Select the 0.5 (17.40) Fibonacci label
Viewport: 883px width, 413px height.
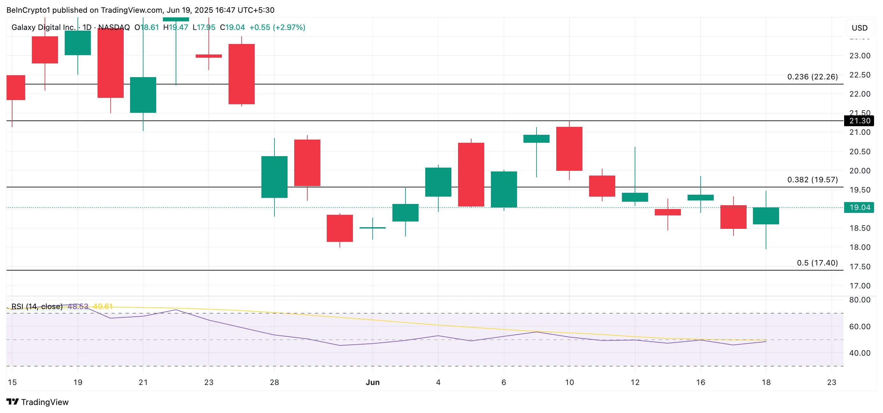tap(817, 263)
